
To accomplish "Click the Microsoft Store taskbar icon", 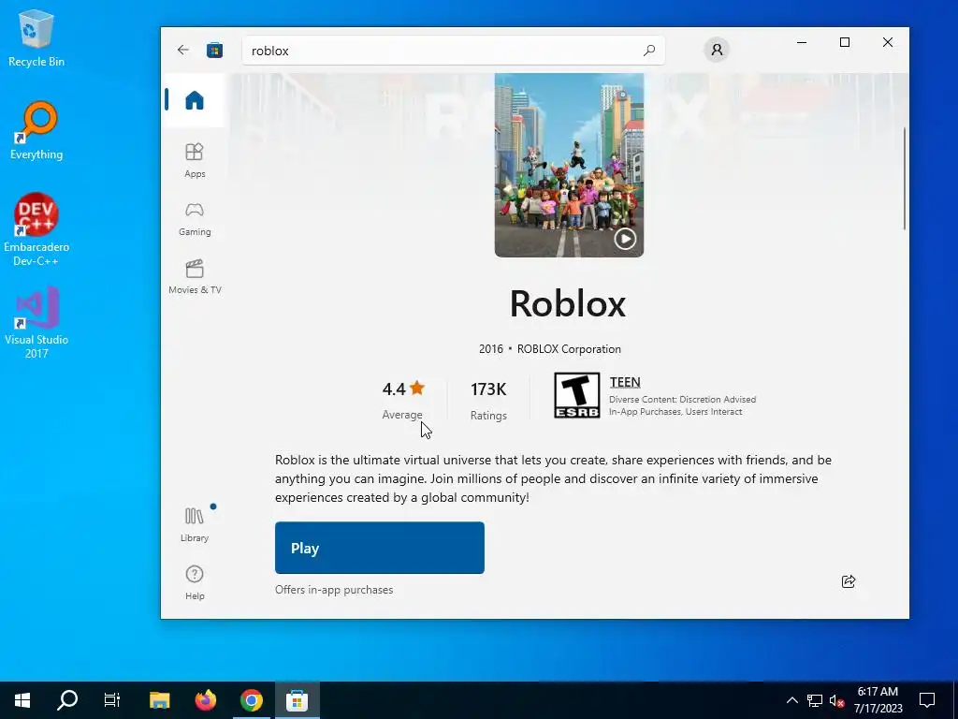I will pos(297,700).
